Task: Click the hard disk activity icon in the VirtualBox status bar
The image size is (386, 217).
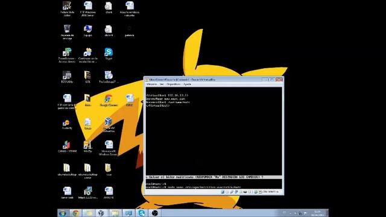Action: [x=223, y=192]
